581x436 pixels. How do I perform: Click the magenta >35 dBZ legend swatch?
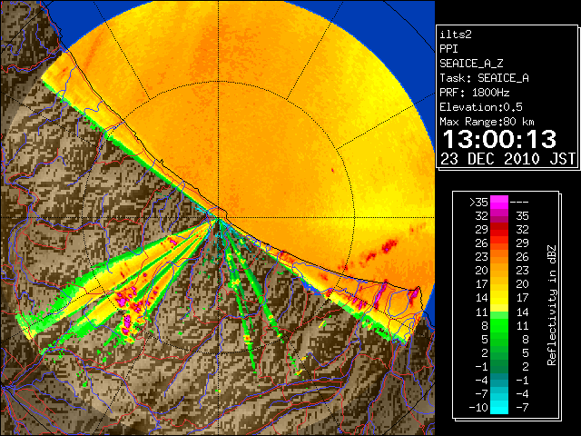point(499,202)
